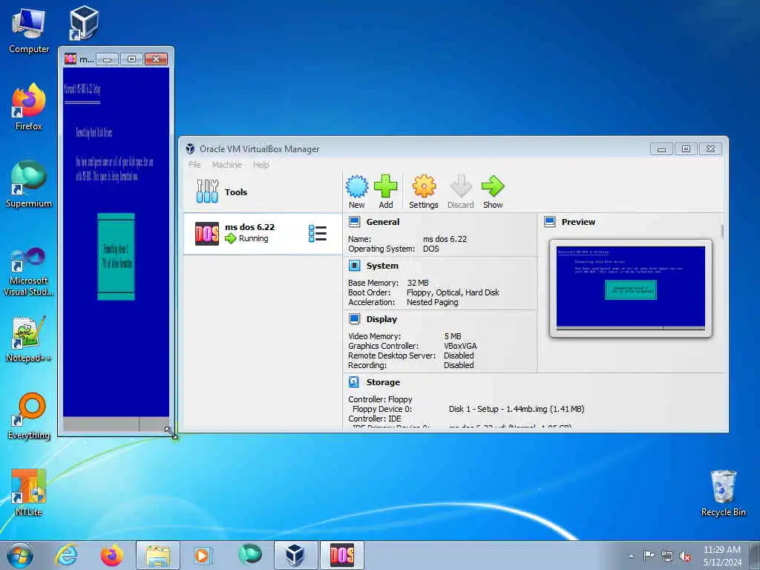Click the Storage section header text
Screen dimensions: 760x570
coord(383,382)
